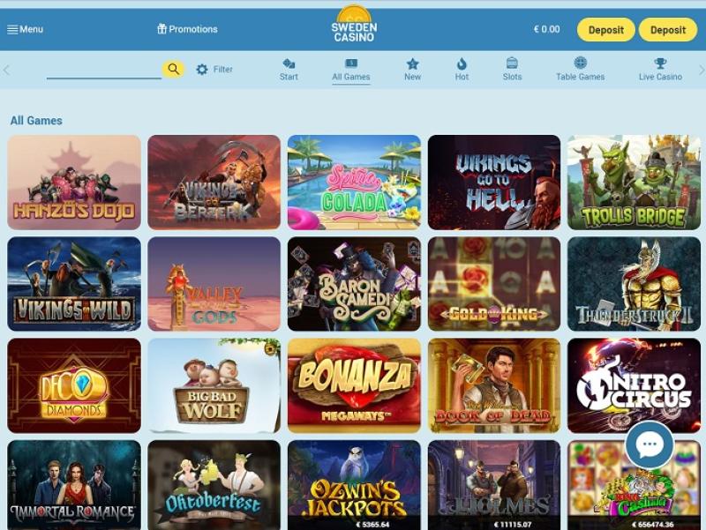
Task: Launch the Vikings Go To Hell game
Action: click(x=494, y=183)
